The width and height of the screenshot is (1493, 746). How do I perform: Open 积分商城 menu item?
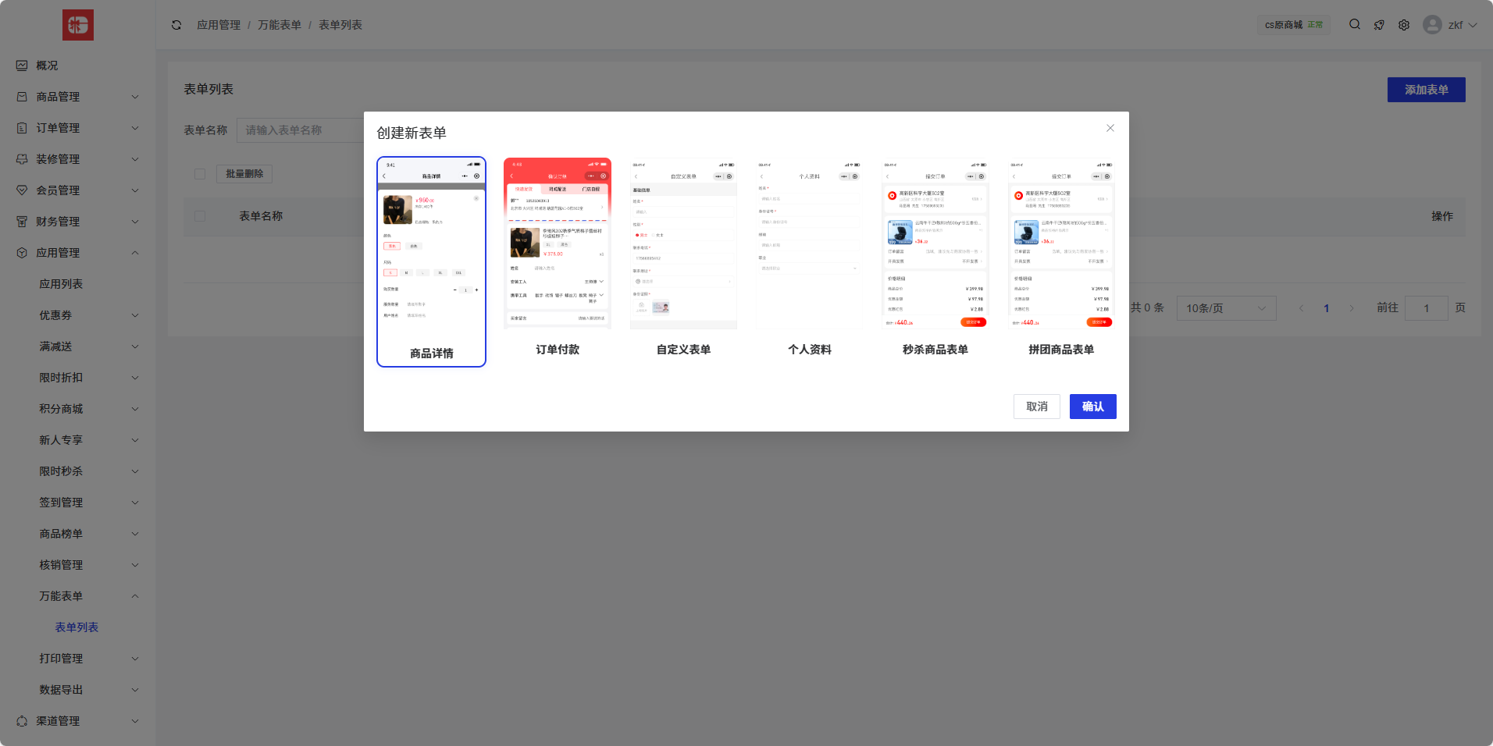(61, 409)
